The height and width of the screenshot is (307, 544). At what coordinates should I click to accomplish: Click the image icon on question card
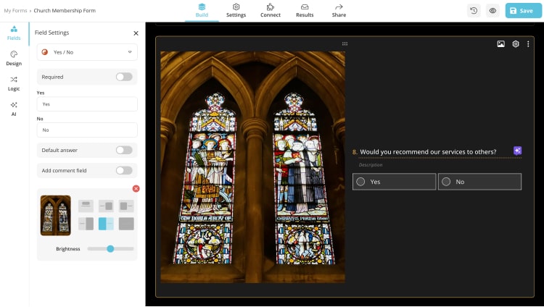(500, 44)
